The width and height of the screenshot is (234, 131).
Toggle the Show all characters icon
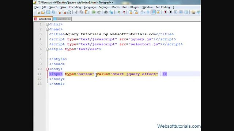pyautogui.click(x=148, y=12)
